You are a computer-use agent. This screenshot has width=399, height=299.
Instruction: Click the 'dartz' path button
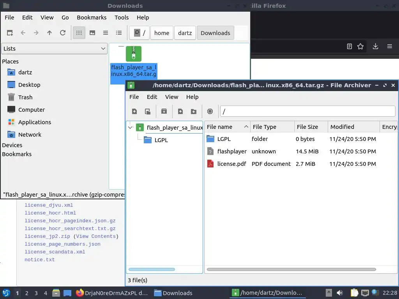tap(185, 33)
